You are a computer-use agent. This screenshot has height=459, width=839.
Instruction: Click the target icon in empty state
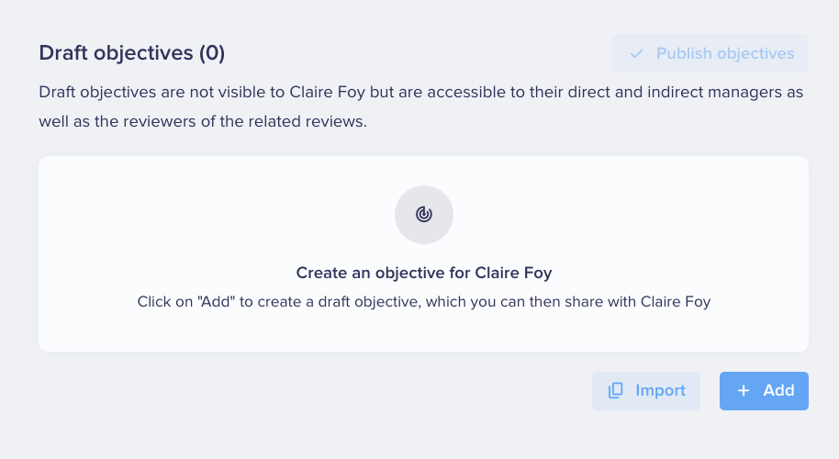coord(424,215)
